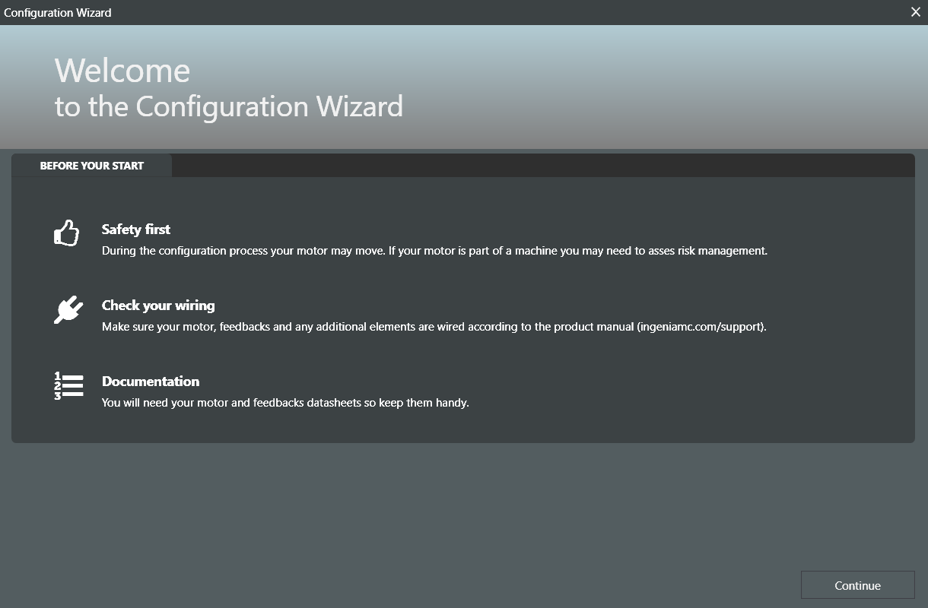Open the ingeniamc.com/support link text
This screenshot has height=608, width=928.
click(701, 327)
